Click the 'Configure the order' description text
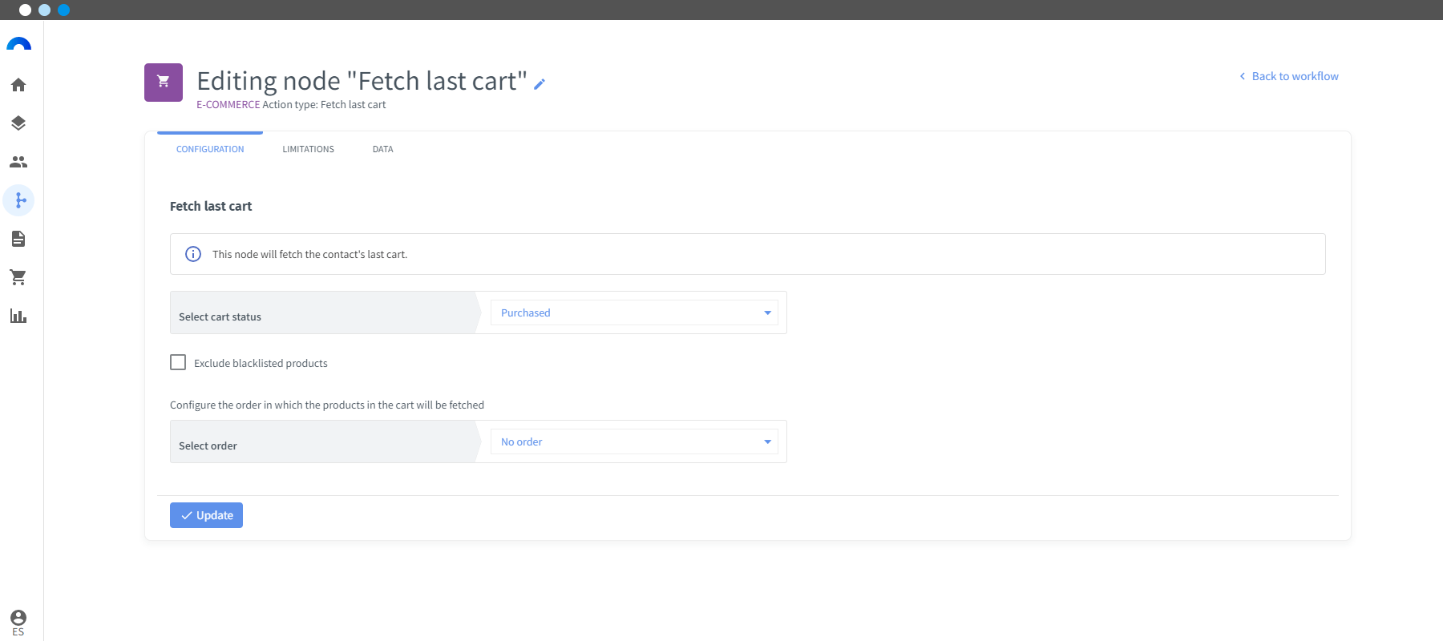The image size is (1443, 641). point(327,405)
